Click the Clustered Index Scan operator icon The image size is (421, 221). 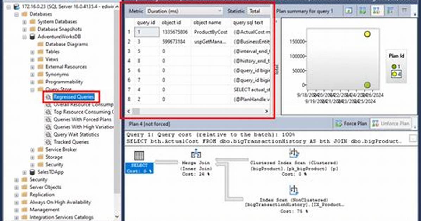tap(294, 152)
